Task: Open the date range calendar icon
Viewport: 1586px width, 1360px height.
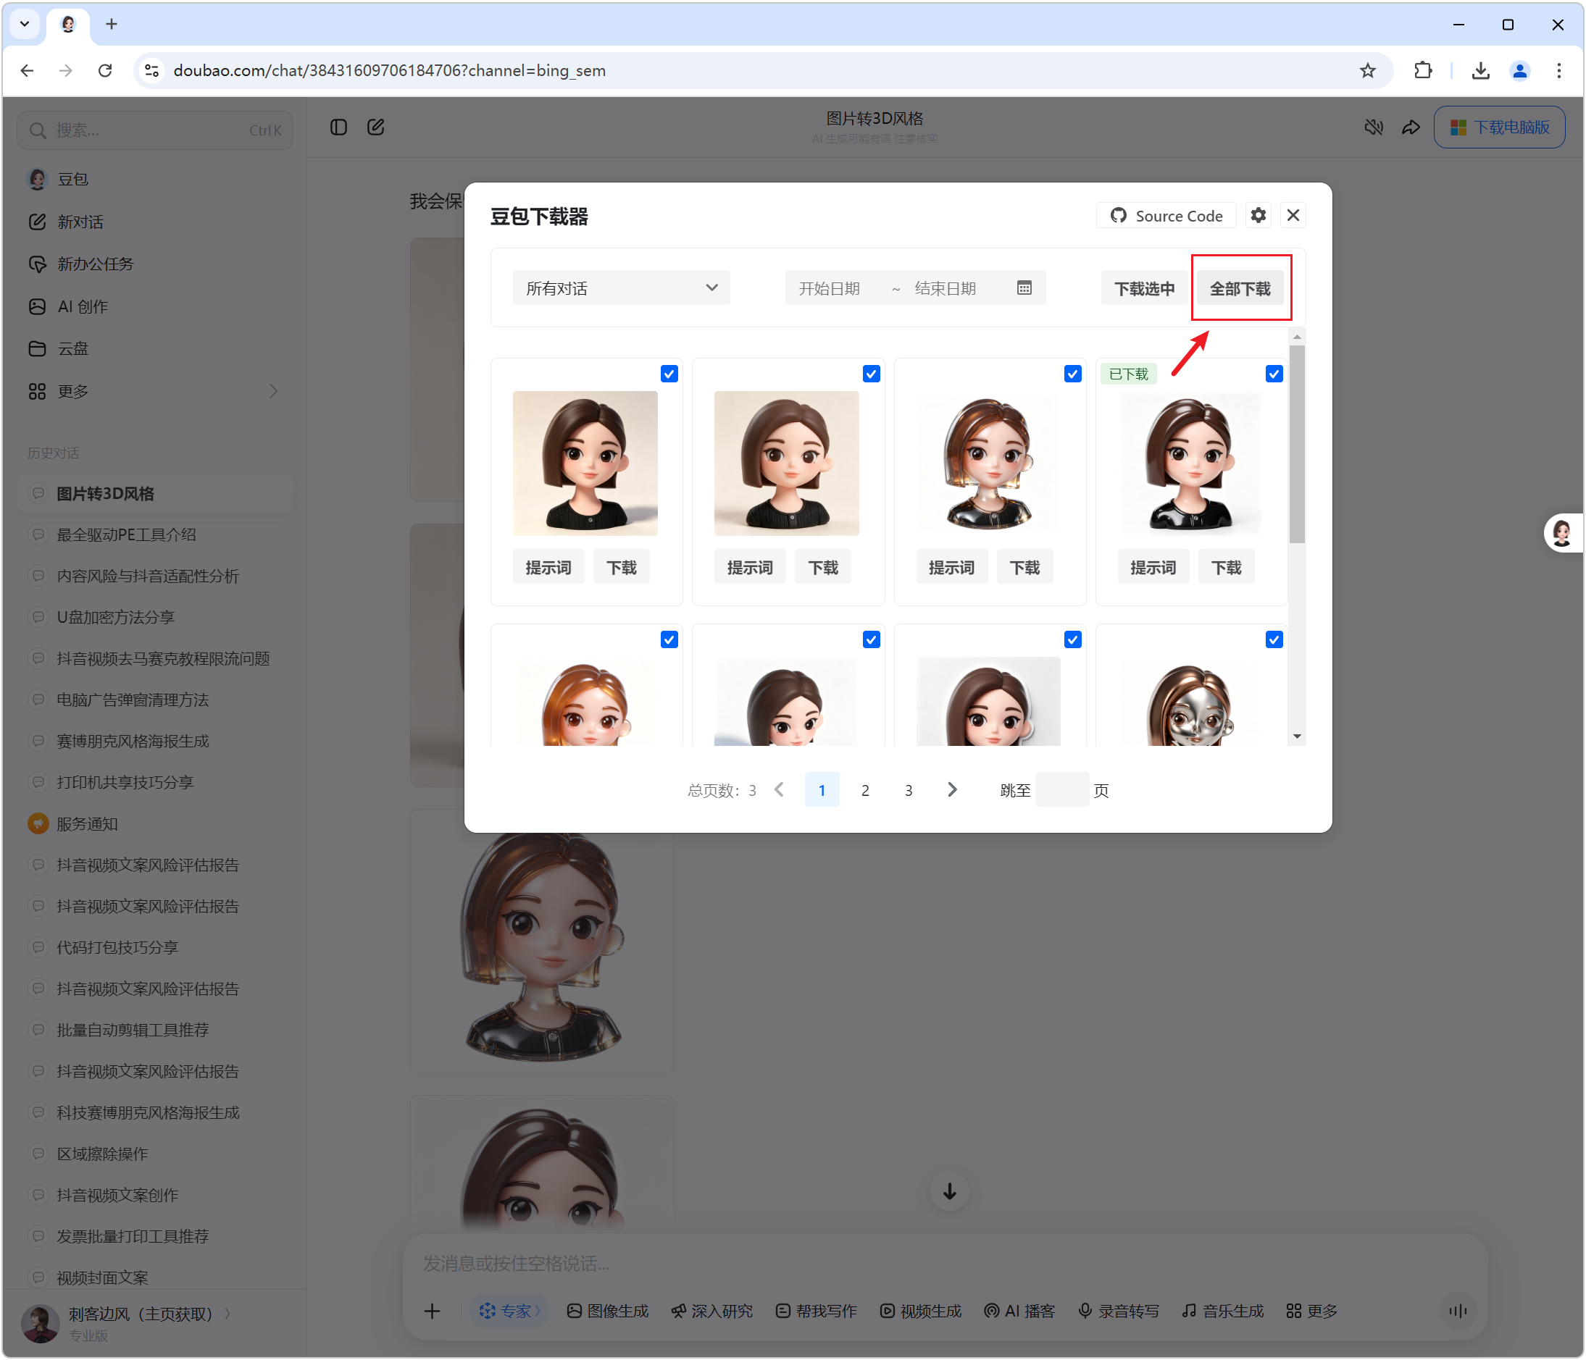Action: point(1023,287)
